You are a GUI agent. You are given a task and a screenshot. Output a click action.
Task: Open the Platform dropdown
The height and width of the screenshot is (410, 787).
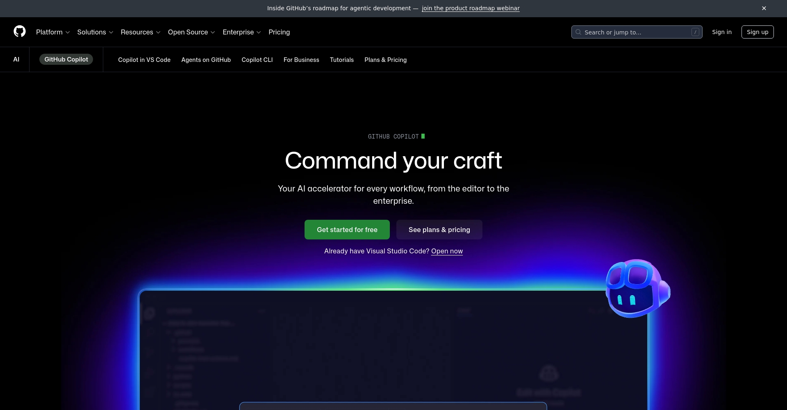[53, 32]
